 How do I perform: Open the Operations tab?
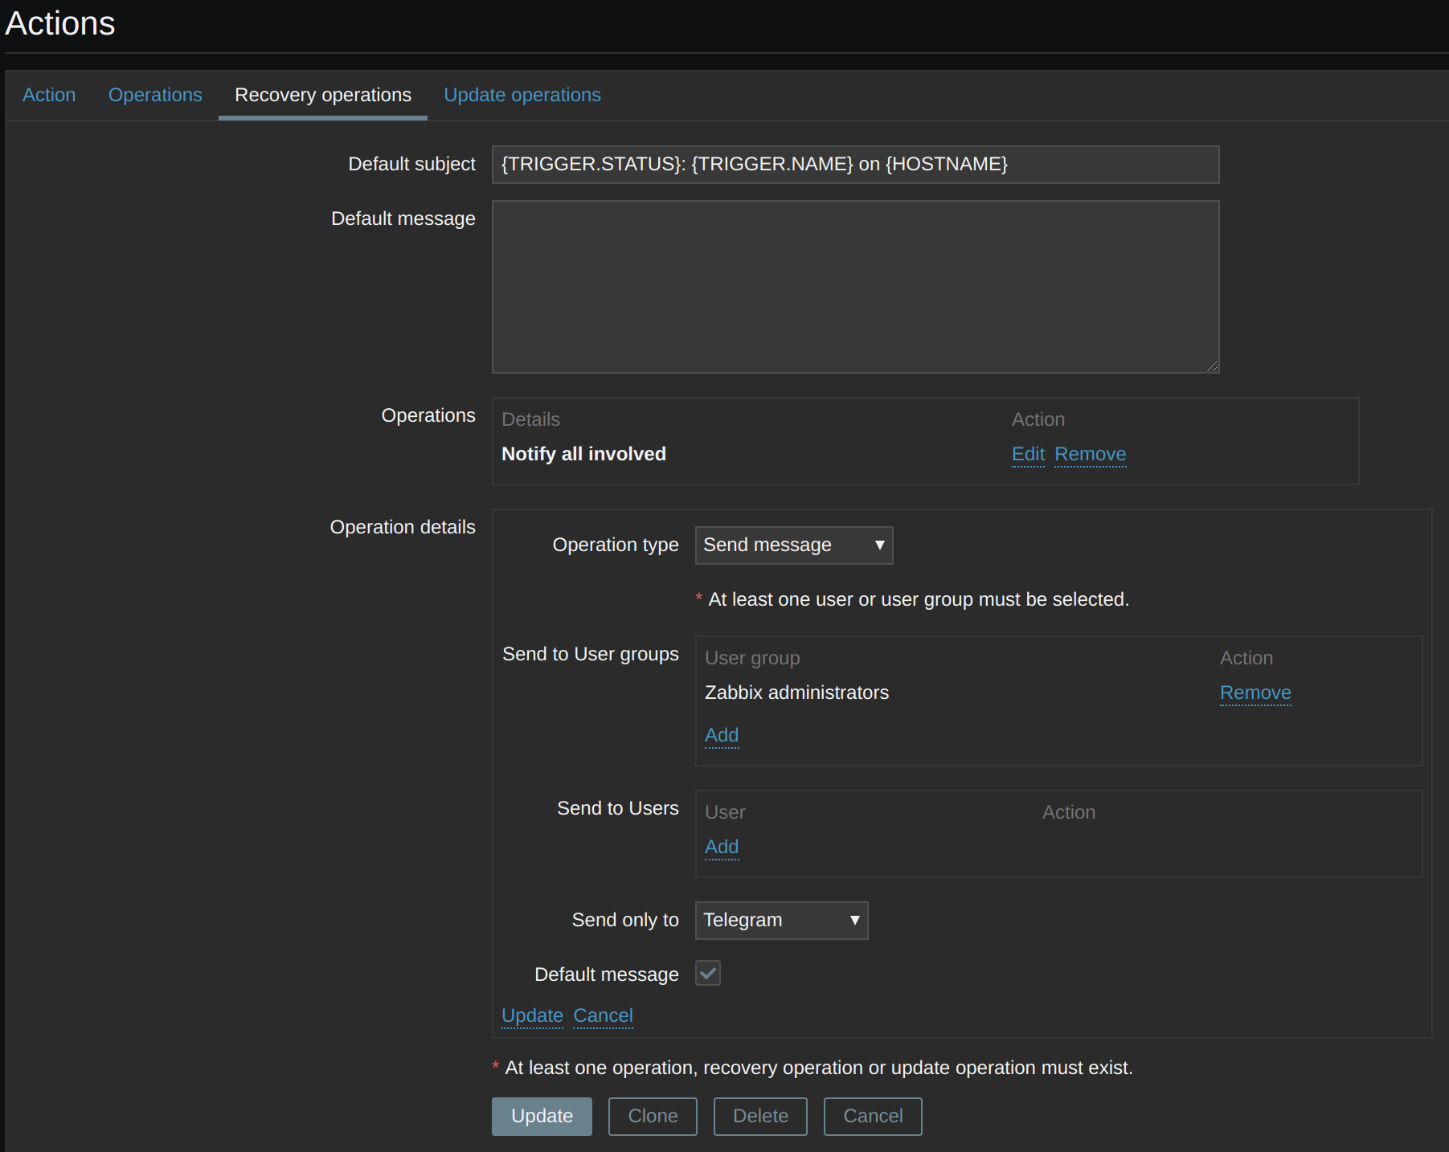click(155, 95)
